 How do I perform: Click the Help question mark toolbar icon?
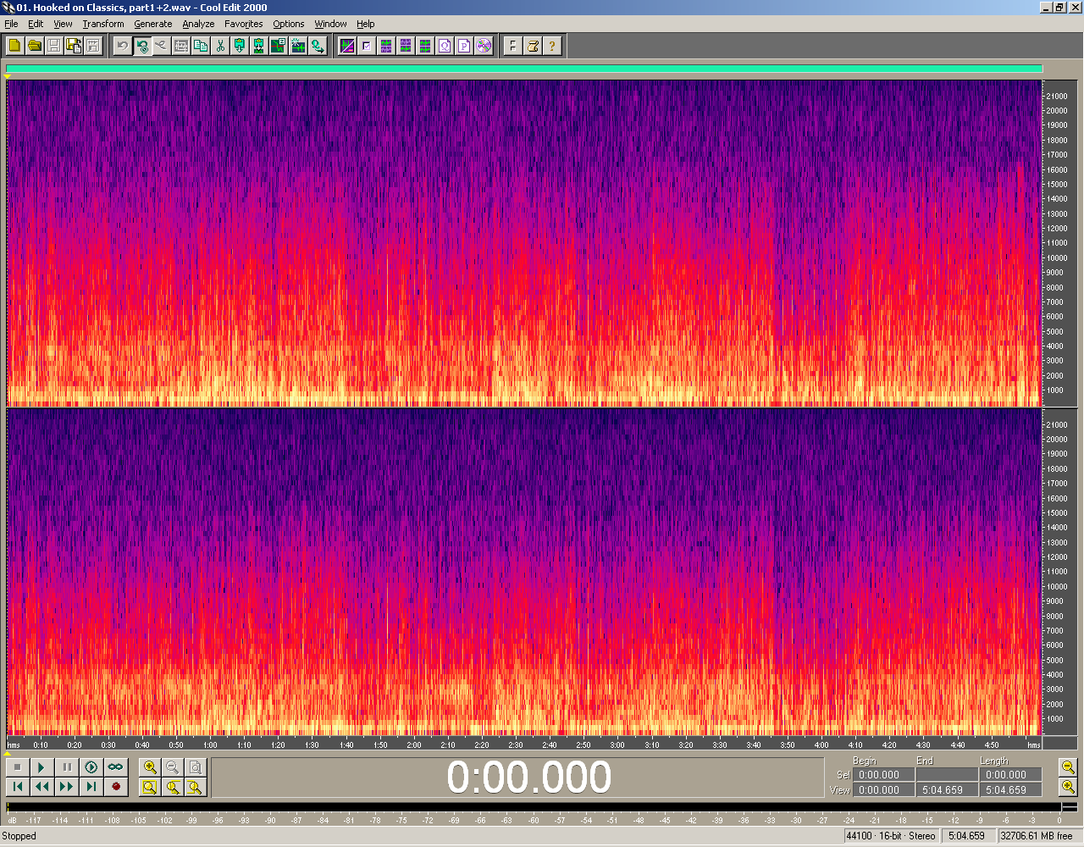[x=552, y=46]
